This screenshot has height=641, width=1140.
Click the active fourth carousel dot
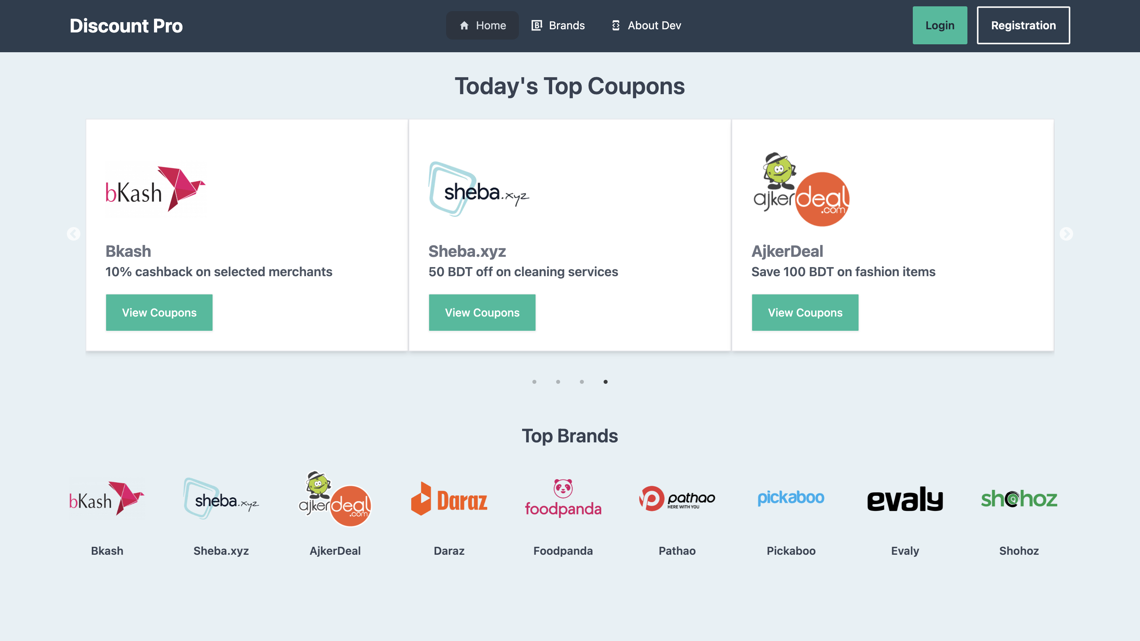tap(605, 382)
